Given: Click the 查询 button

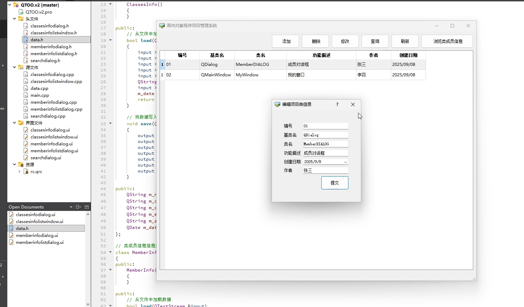Looking at the screenshot, I should 375,41.
